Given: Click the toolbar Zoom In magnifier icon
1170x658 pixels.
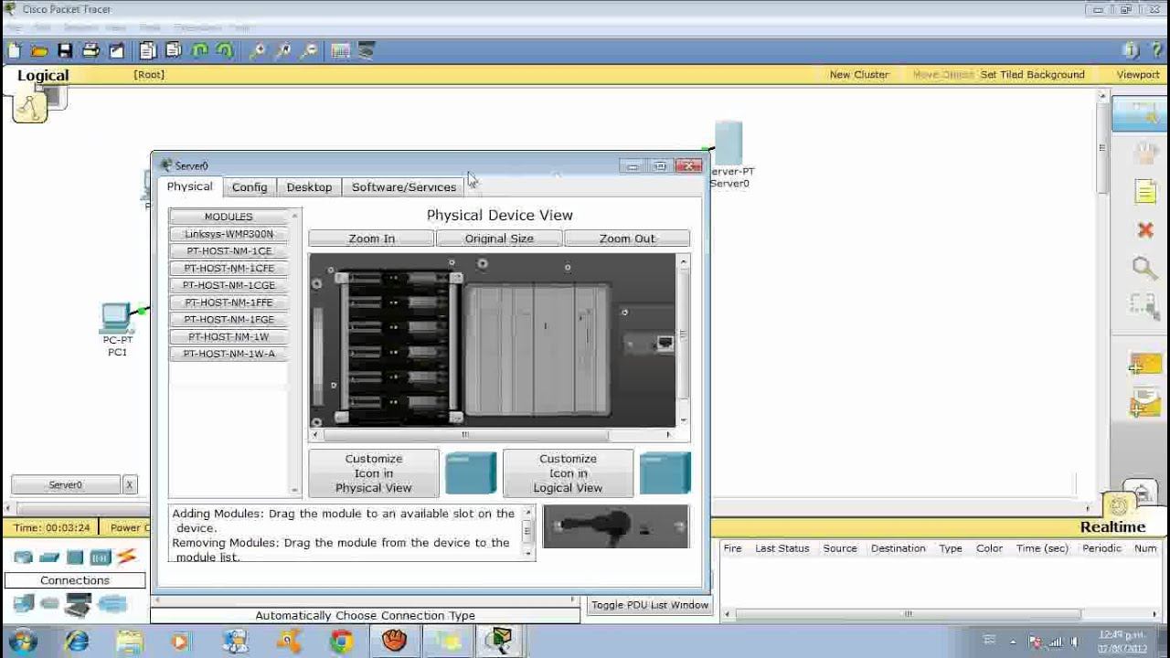Looking at the screenshot, I should tap(258, 51).
